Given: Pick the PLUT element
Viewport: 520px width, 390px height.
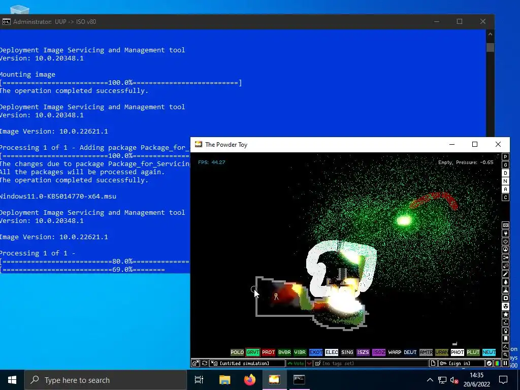Looking at the screenshot, I should click(473, 352).
